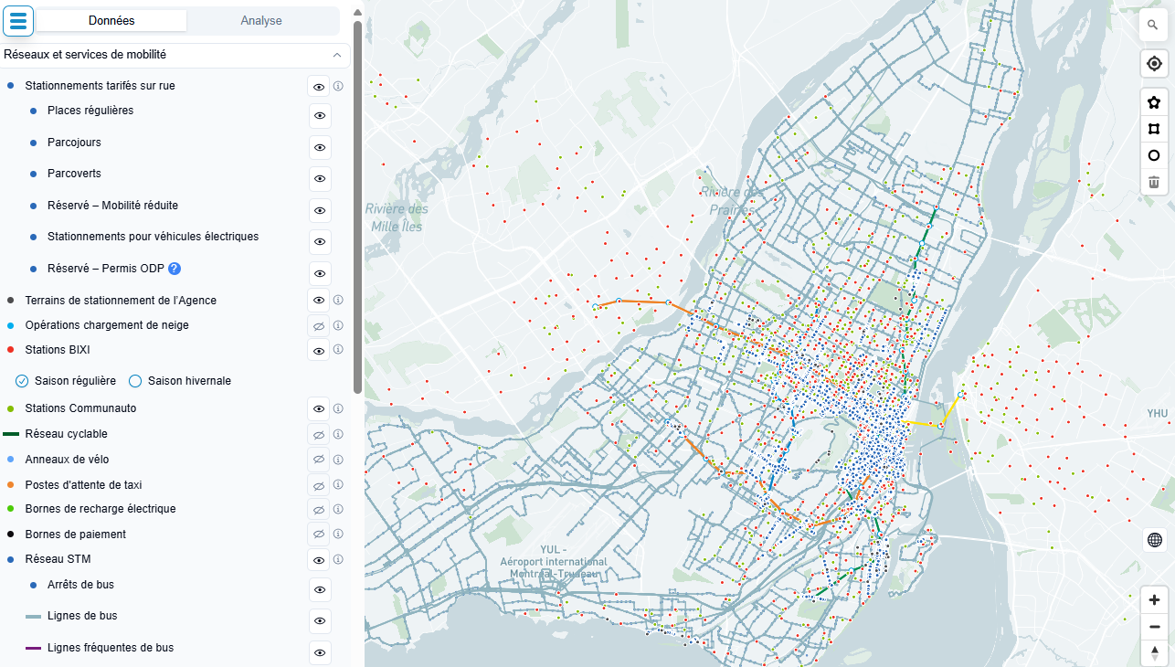Screen dimensions: 1175x667
Task: Click the Lignes fréquentes de bus label
Action: [x=111, y=648]
